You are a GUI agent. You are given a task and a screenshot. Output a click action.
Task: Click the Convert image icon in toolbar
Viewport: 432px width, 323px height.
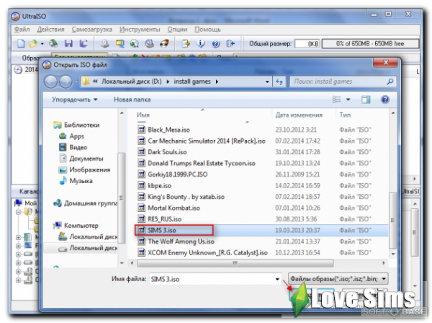tap(120, 43)
